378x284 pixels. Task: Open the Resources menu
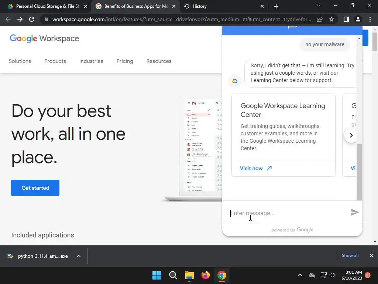coord(159,61)
